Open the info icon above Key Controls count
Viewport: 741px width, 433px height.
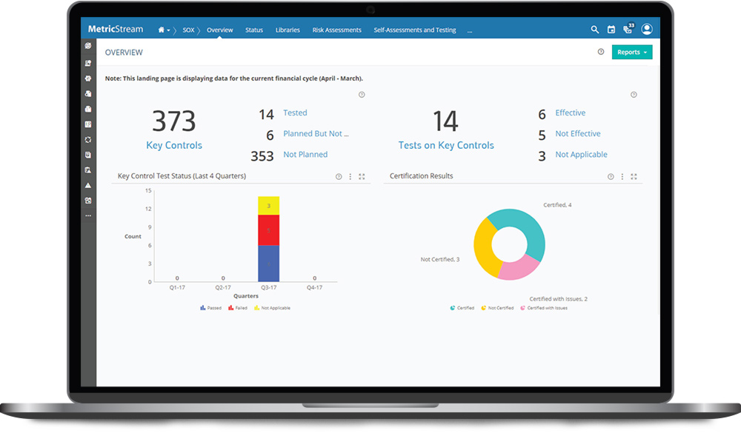[x=362, y=94]
